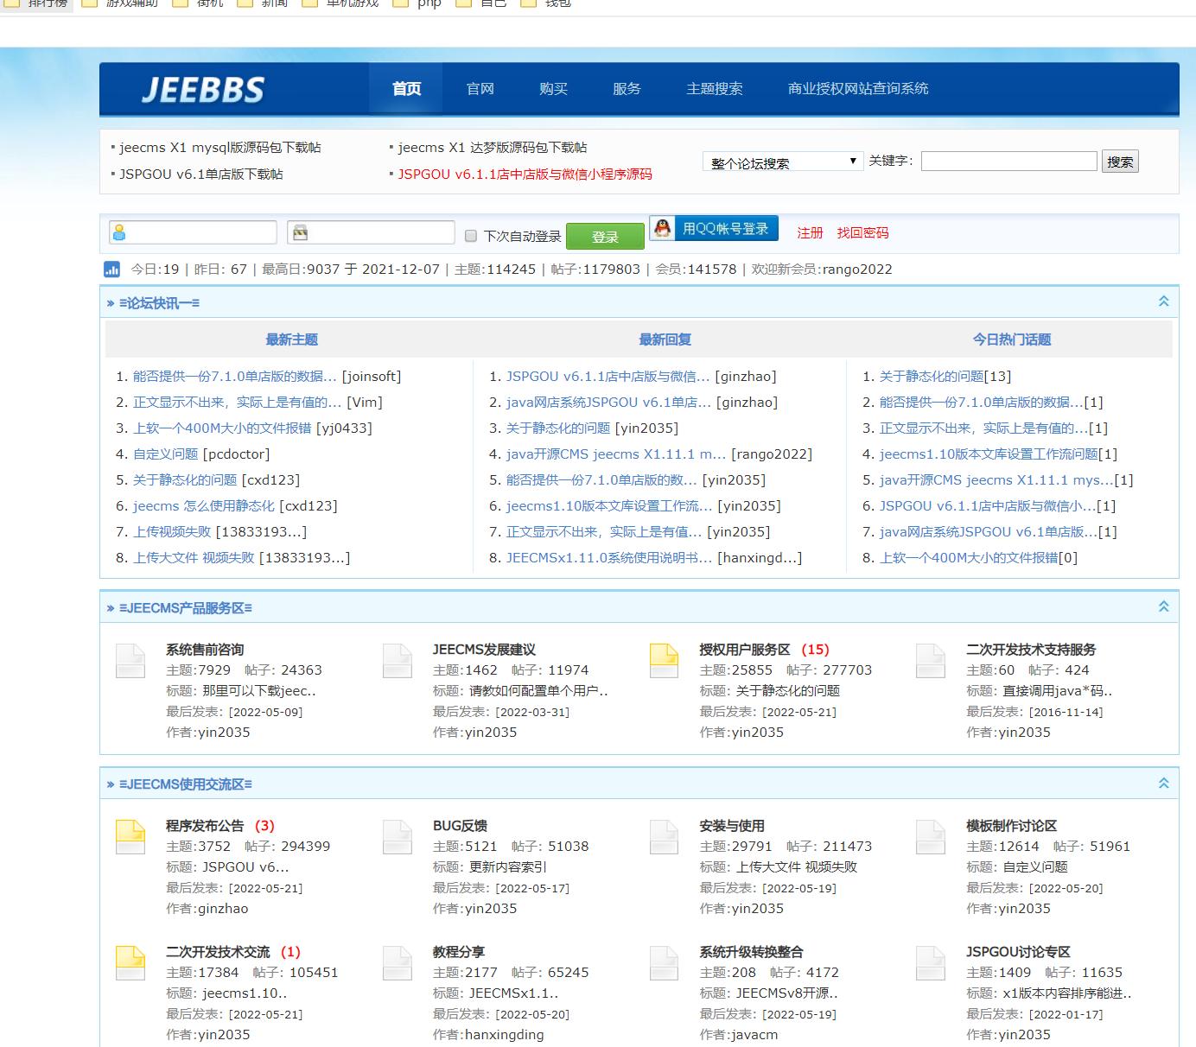Open JSPGOU讨论专区 forum title
Screen dimensions: 1196x1047
pos(1018,952)
